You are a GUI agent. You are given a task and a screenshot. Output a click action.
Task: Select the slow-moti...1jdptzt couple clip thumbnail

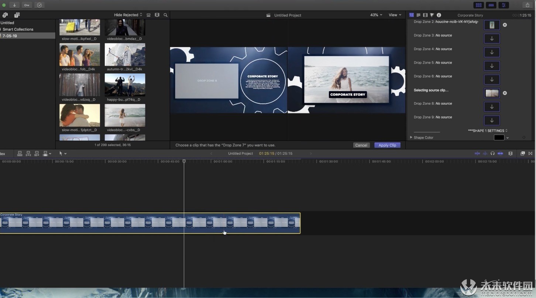point(79,115)
